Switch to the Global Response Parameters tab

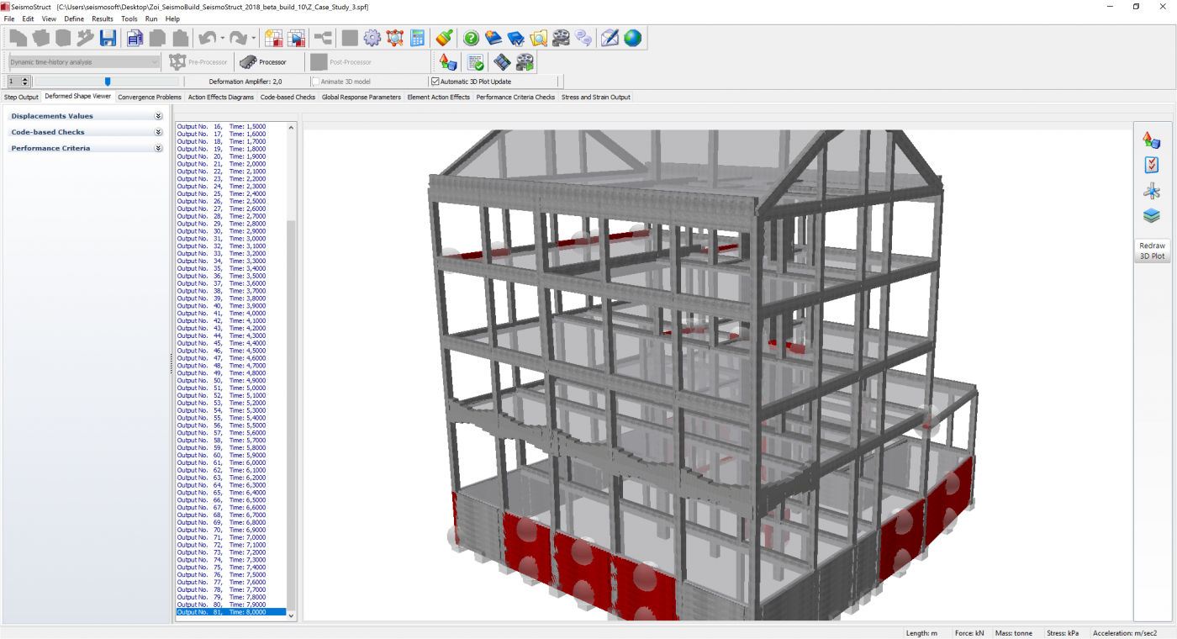pyautogui.click(x=362, y=98)
